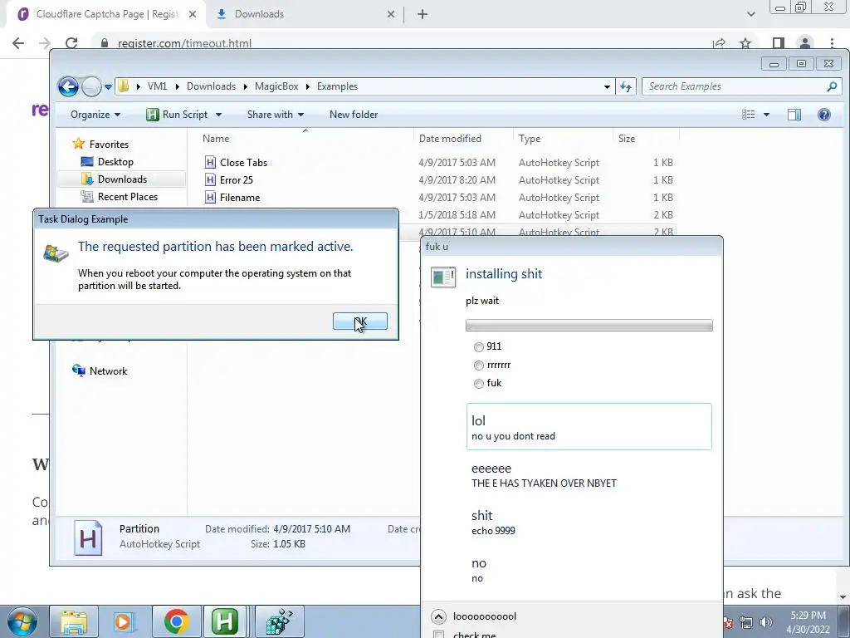Open Explorer help icon
The height and width of the screenshot is (638, 850).
click(824, 115)
